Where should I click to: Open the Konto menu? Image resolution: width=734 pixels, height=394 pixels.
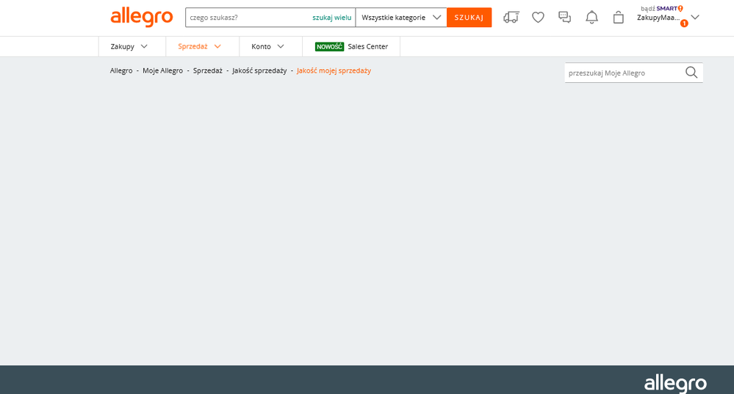click(267, 46)
